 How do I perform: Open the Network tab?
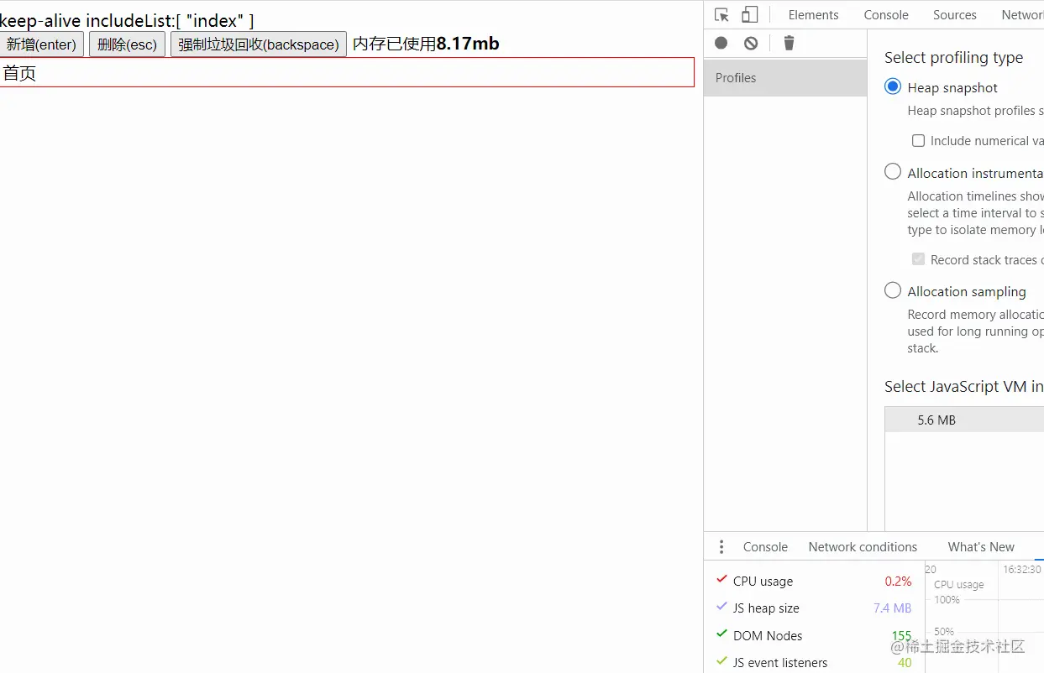pyautogui.click(x=1022, y=15)
